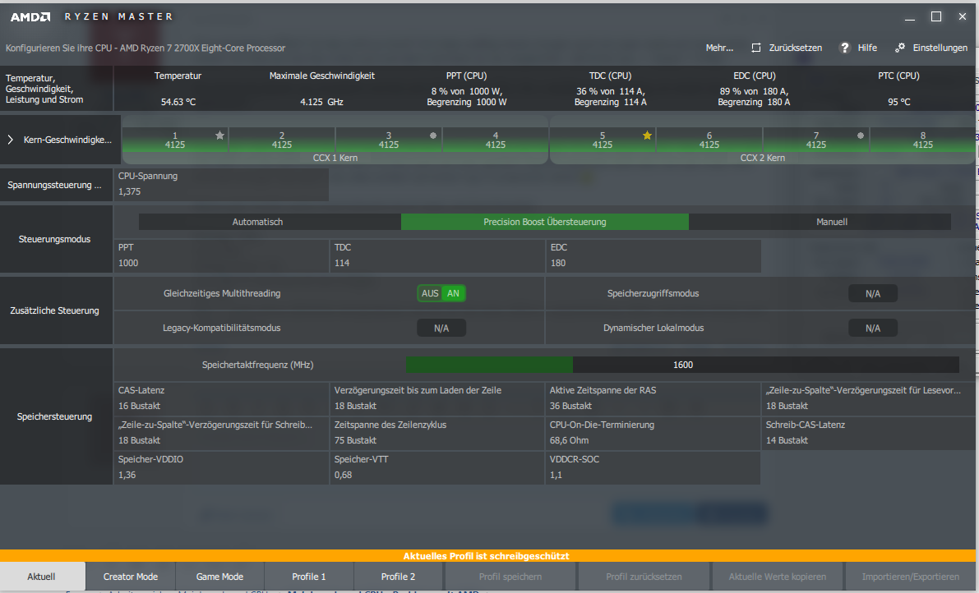
Task: Click the PPT 1000 value field
Action: [x=221, y=255]
